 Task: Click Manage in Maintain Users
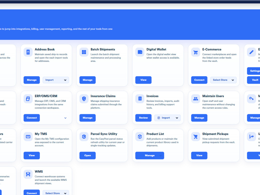199,118
